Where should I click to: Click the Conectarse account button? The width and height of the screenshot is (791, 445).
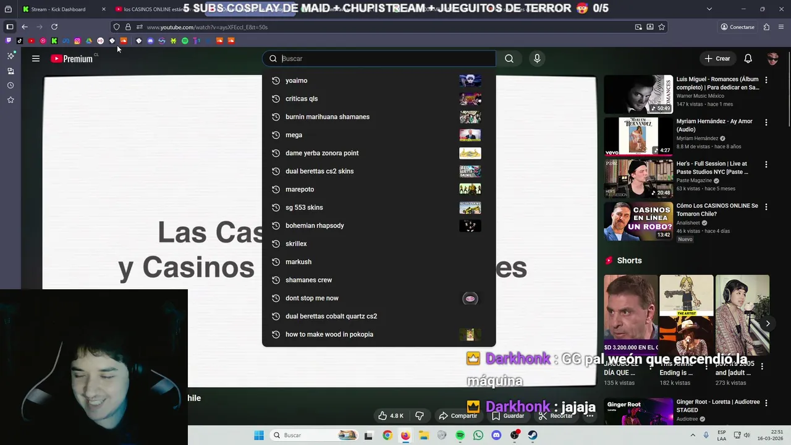click(x=738, y=27)
